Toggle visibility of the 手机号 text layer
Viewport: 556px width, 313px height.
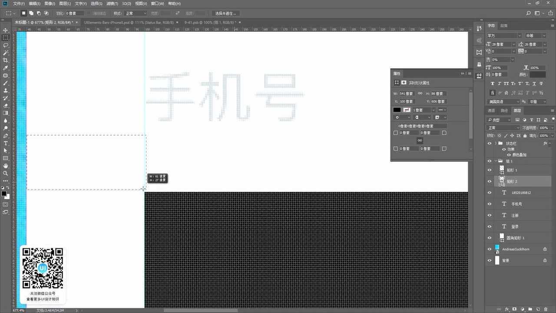pyautogui.click(x=490, y=203)
